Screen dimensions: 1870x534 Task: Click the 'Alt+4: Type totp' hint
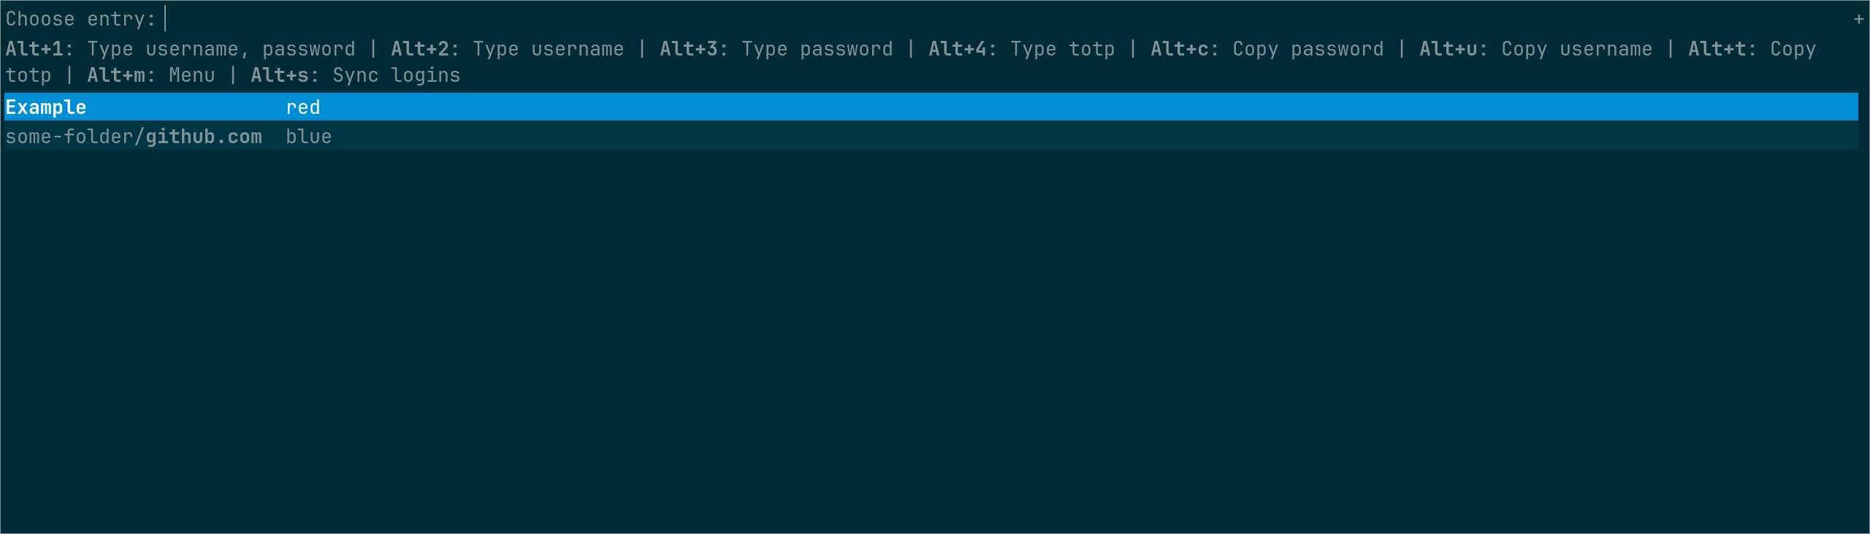[x=1021, y=49]
